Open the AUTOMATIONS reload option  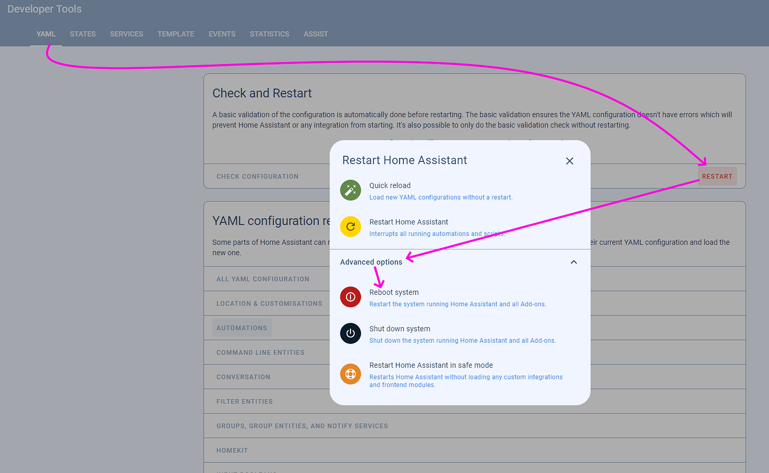click(x=241, y=328)
